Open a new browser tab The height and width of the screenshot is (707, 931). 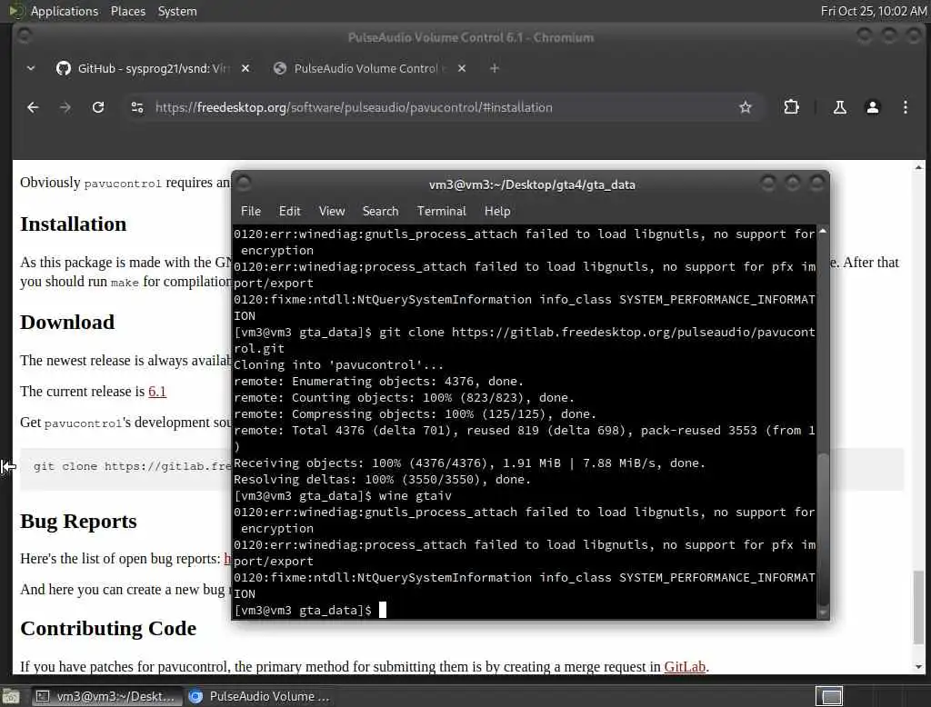tap(494, 68)
